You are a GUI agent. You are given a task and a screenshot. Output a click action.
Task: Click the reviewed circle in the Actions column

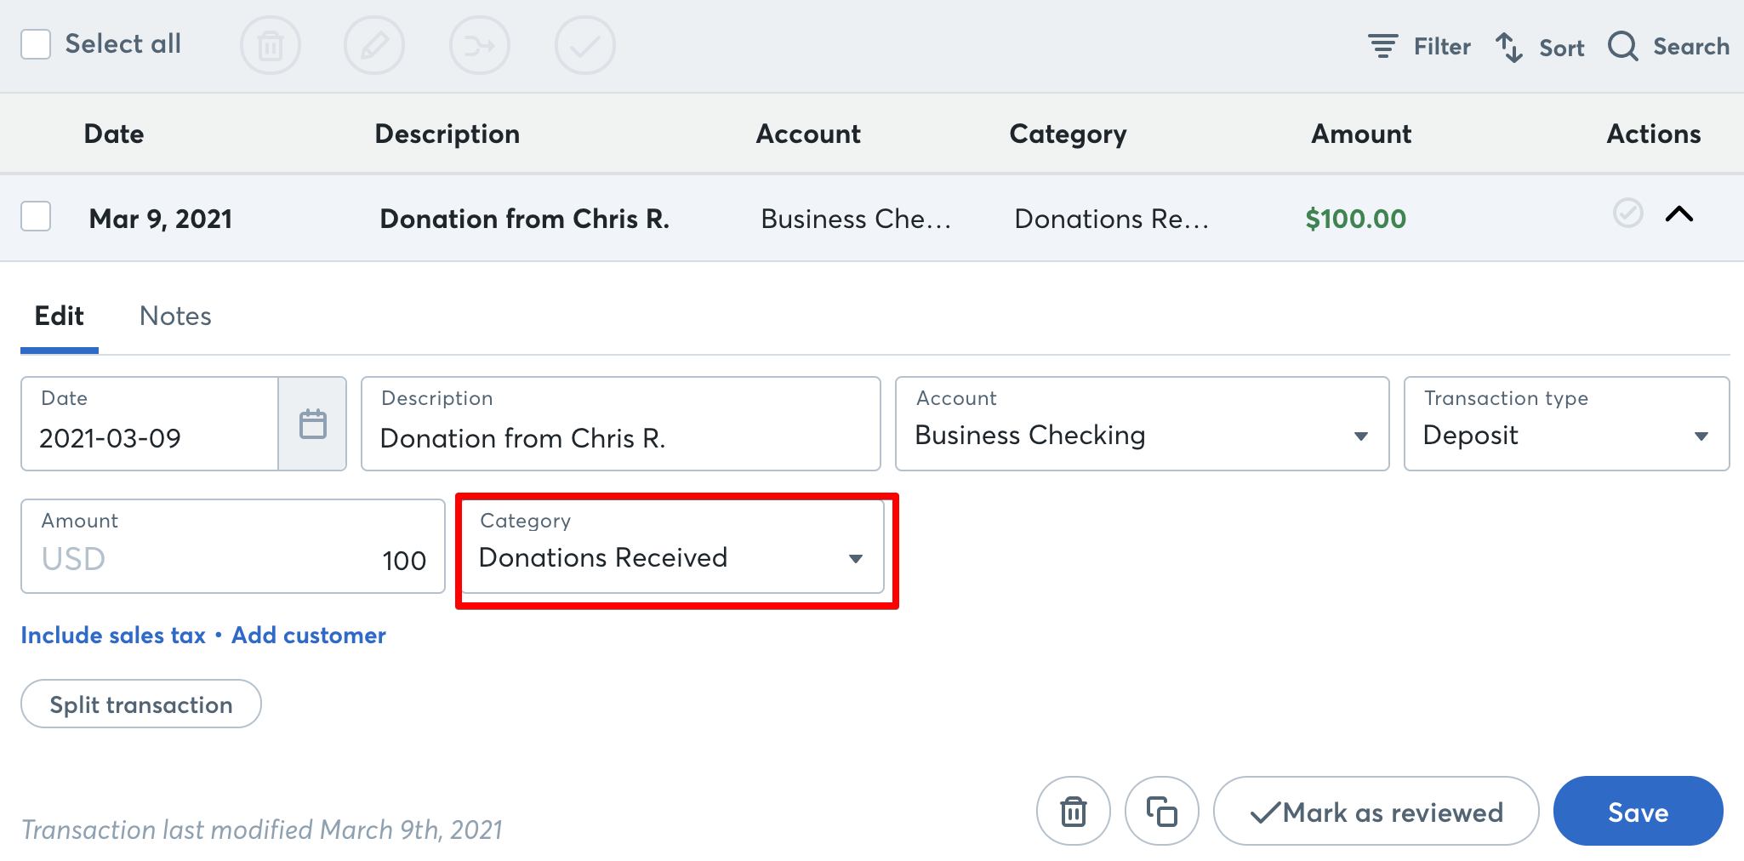point(1627,214)
